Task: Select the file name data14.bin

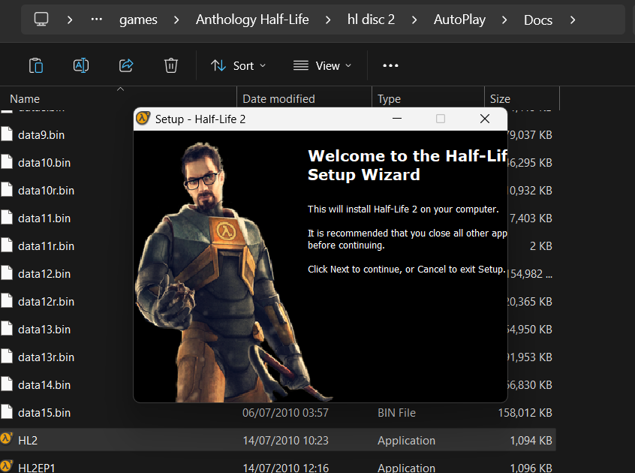Action: point(44,385)
